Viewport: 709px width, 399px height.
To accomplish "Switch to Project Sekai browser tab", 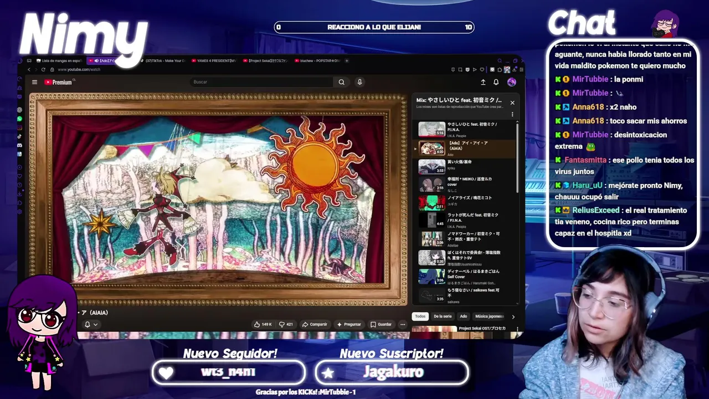I will click(x=265, y=60).
